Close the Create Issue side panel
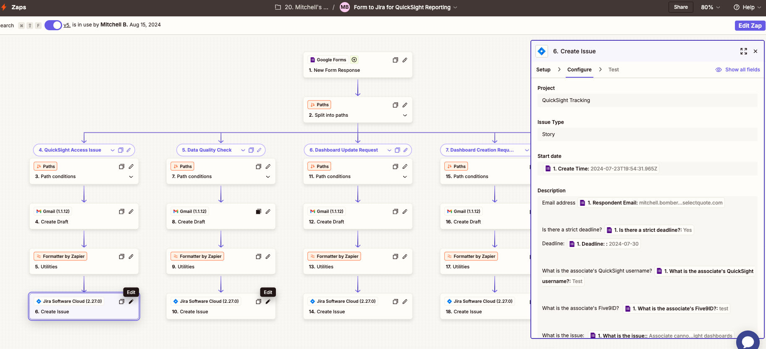The image size is (766, 349). 756,51
